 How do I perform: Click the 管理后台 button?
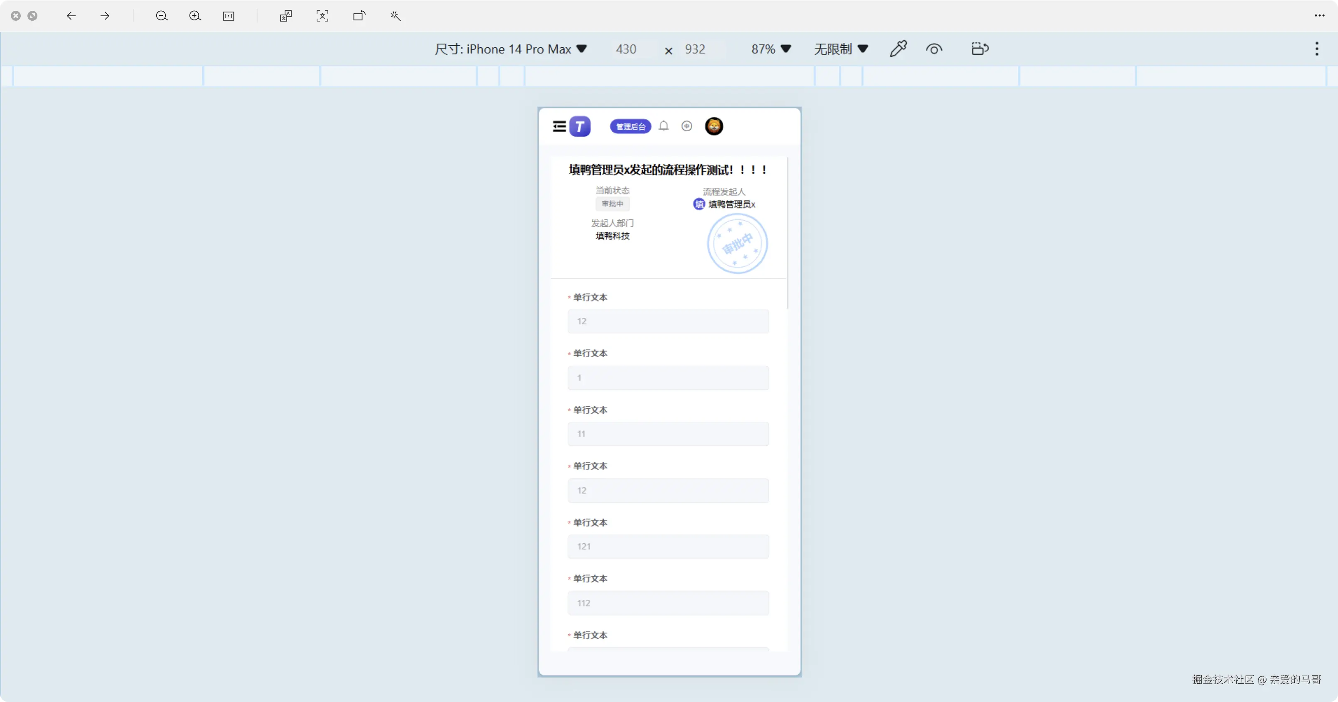pos(630,126)
